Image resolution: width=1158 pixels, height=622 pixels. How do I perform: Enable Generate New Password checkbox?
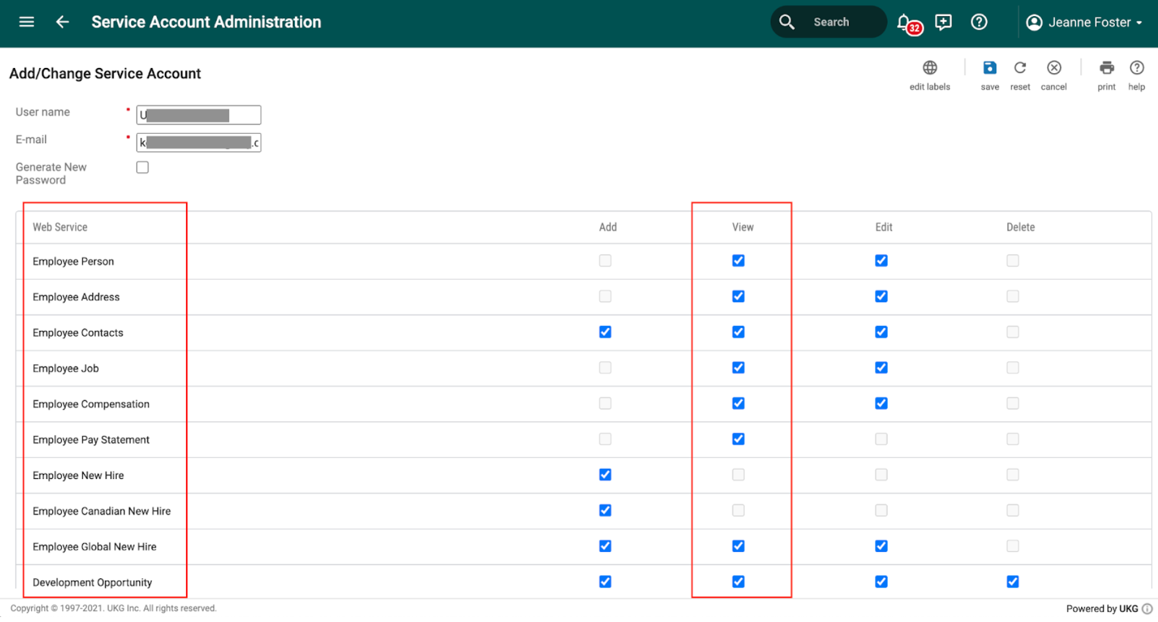(x=142, y=167)
